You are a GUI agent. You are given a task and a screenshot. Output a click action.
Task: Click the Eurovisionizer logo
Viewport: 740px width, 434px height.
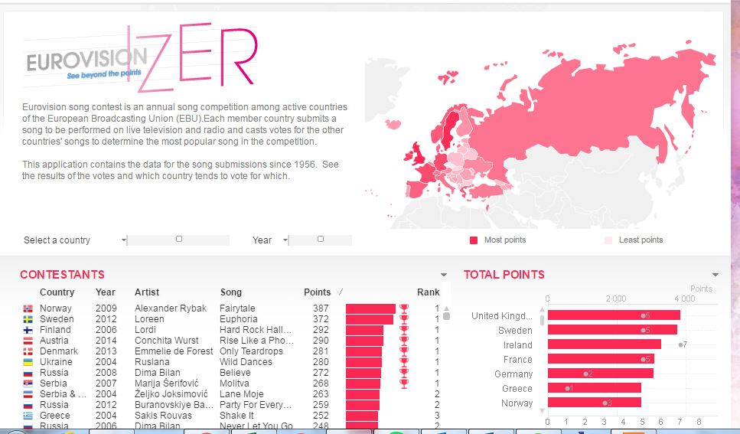point(142,57)
